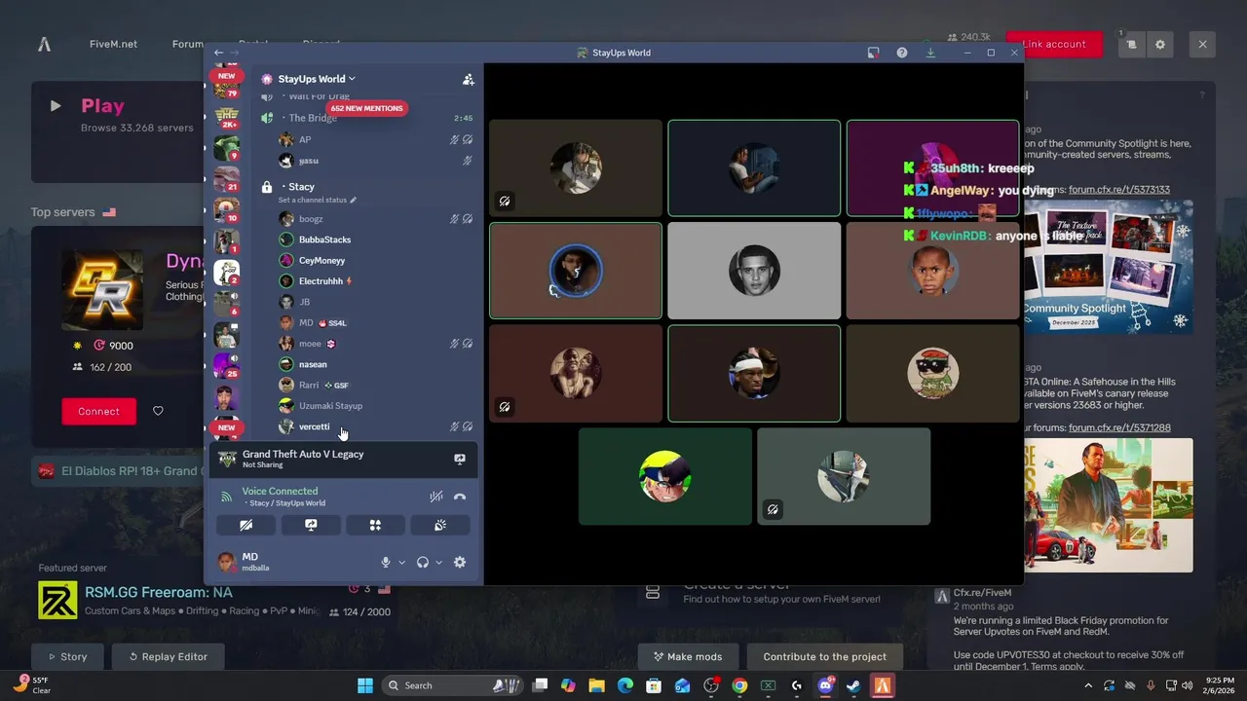1247x701 pixels.
Task: Toggle noise suppression icon beside Voice Connected
Action: [436, 497]
